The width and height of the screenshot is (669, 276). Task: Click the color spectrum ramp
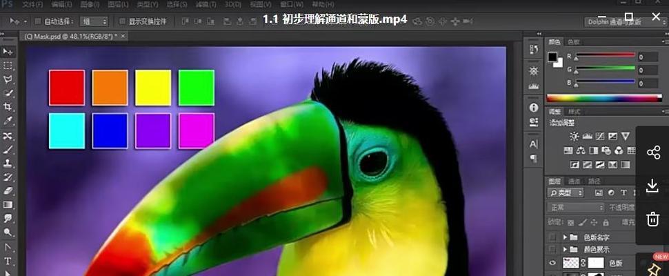[x=603, y=98]
